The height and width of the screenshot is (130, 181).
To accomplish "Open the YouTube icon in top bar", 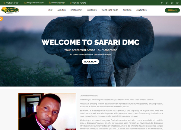I will [177, 3].
